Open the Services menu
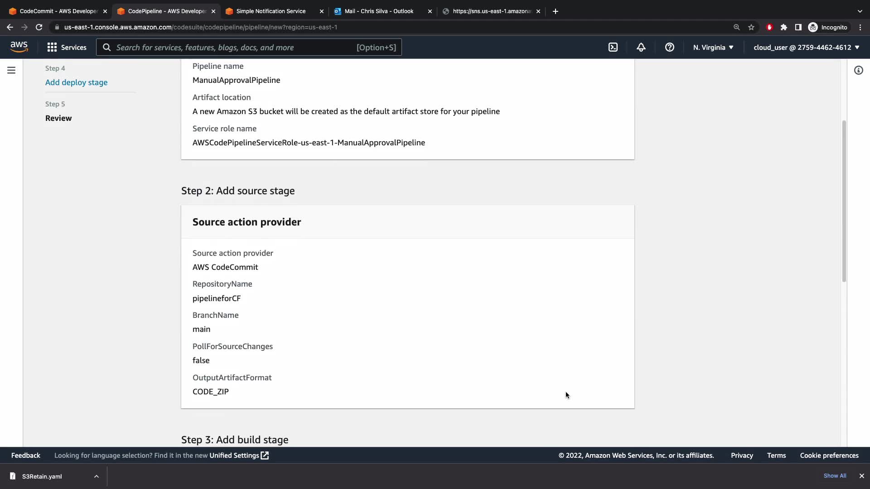The image size is (870, 489). pos(67,48)
